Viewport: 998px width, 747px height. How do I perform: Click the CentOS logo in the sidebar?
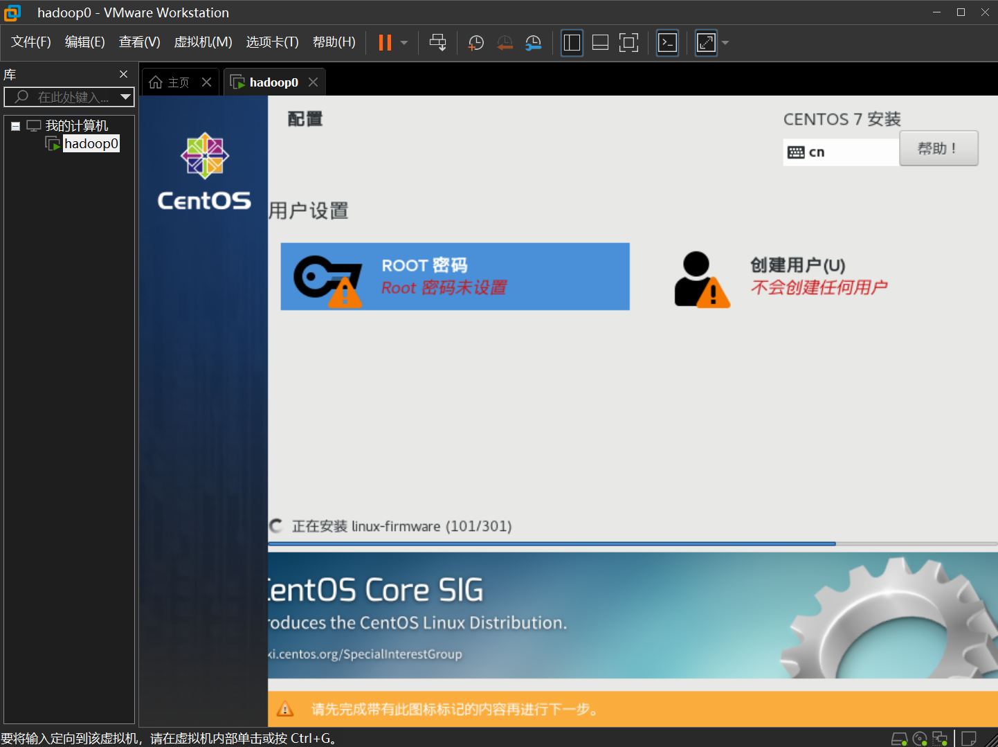[204, 171]
